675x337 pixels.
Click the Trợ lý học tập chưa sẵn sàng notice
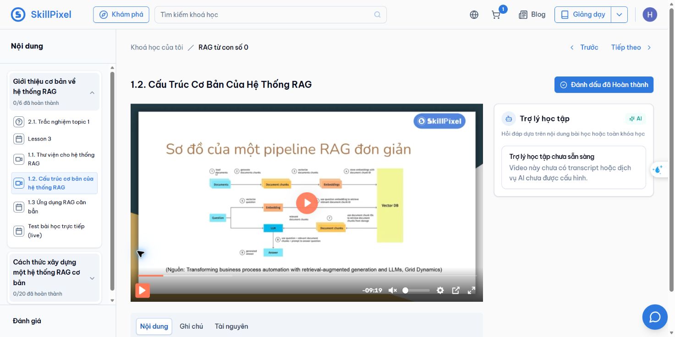point(574,167)
